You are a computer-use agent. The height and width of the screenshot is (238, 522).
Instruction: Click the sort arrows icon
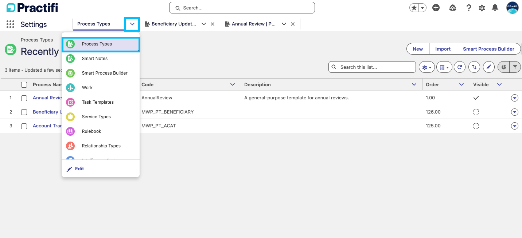[474, 67]
